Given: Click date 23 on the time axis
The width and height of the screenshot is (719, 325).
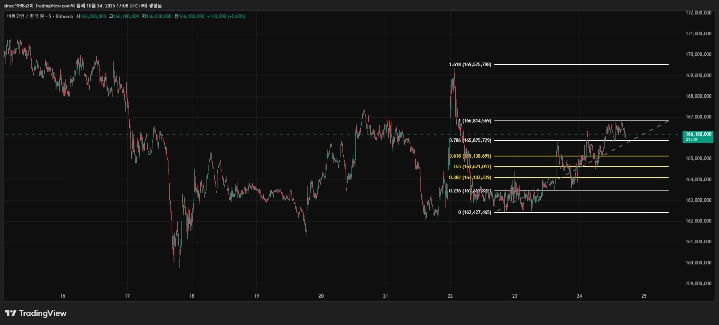Looking at the screenshot, I should tap(515, 296).
